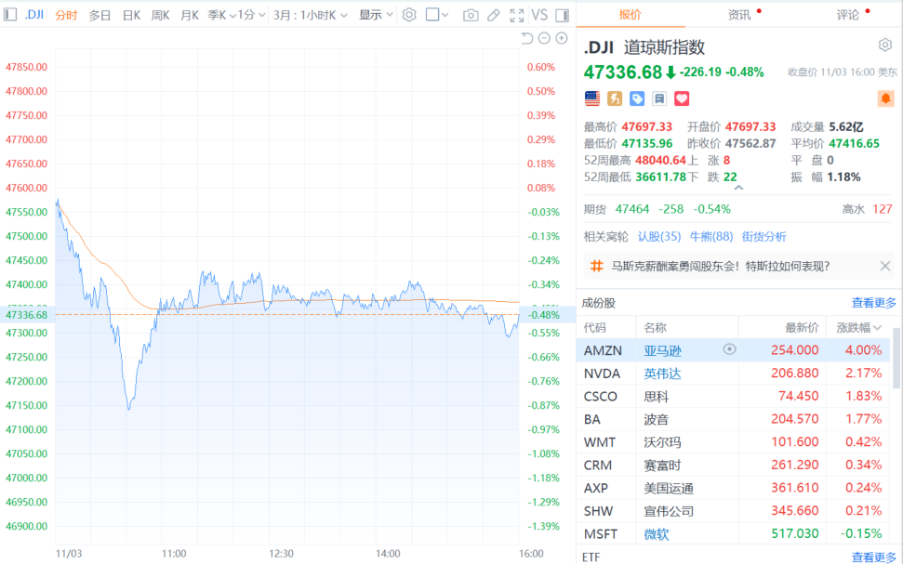
Task: Open 微软 stock link
Action: 657,534
